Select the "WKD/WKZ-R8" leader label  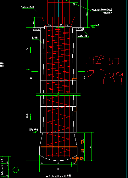[x=28, y=7]
